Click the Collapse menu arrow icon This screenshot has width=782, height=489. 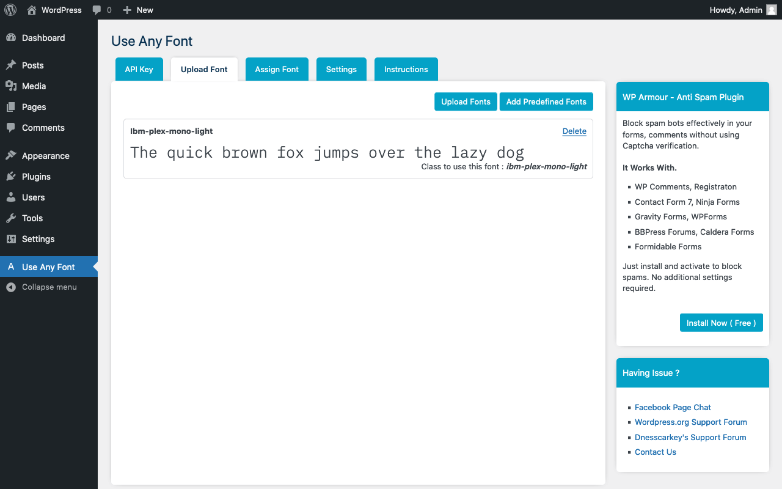click(11, 287)
